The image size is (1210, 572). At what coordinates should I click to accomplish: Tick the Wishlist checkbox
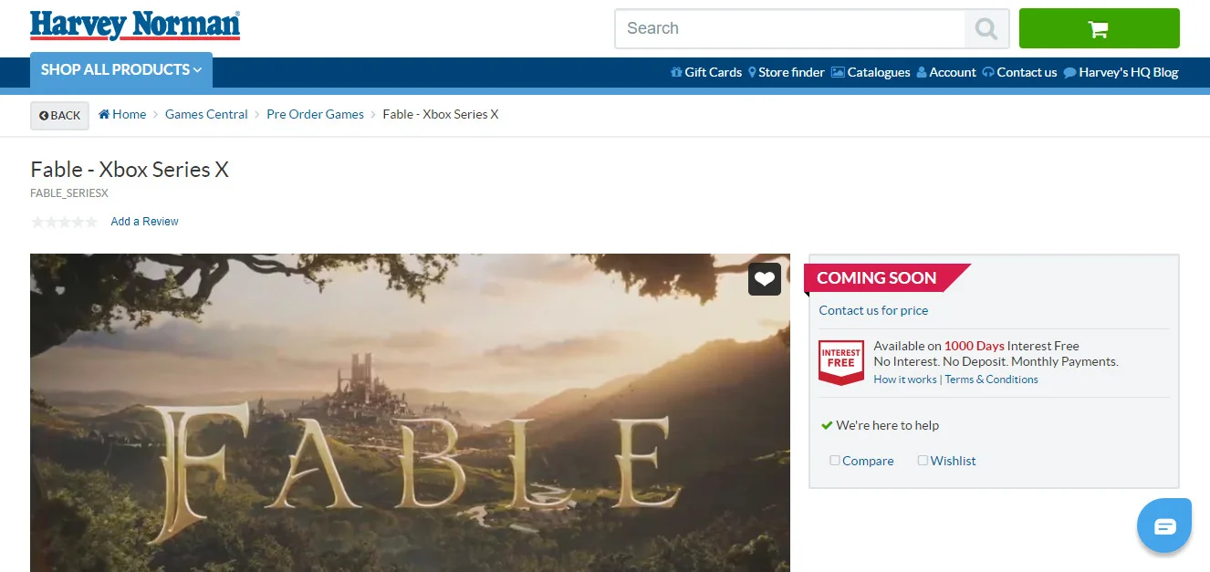click(x=923, y=461)
